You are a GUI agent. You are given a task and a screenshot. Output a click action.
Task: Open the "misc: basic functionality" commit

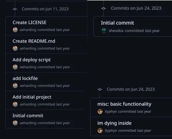(124, 104)
